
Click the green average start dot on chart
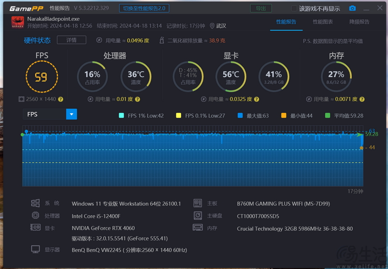22,134
